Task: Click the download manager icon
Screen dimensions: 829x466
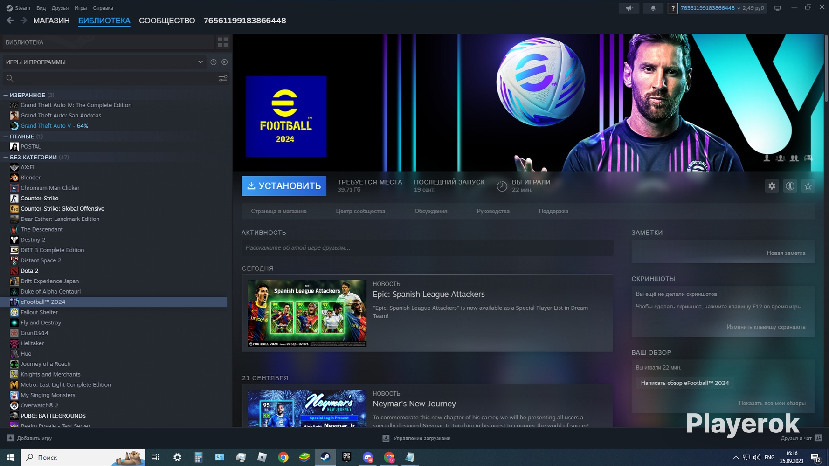Action: tap(386, 438)
